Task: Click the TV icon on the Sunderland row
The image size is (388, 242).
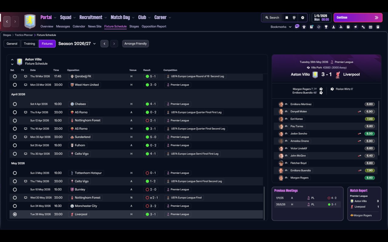Action: pyautogui.click(x=26, y=137)
